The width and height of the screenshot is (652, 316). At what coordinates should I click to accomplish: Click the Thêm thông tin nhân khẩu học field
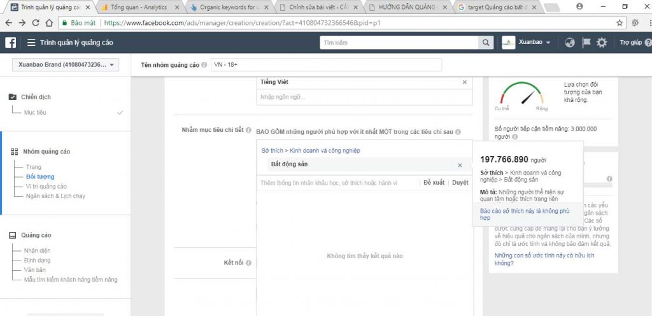click(x=337, y=183)
